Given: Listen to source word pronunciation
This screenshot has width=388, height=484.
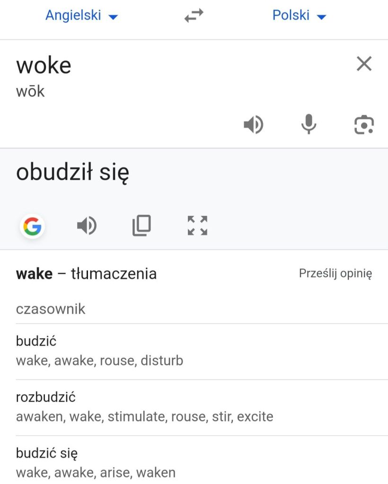Looking at the screenshot, I should [x=253, y=125].
